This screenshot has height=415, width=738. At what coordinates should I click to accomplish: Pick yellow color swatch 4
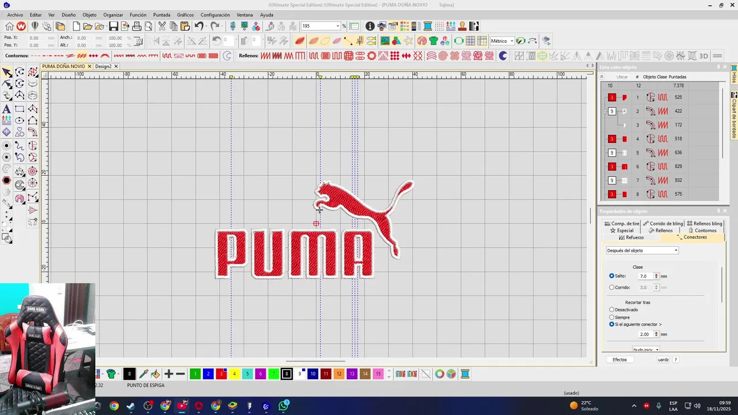tap(234, 374)
